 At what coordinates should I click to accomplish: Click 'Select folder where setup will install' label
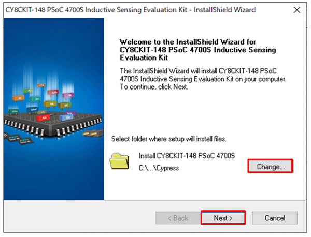coord(168,139)
